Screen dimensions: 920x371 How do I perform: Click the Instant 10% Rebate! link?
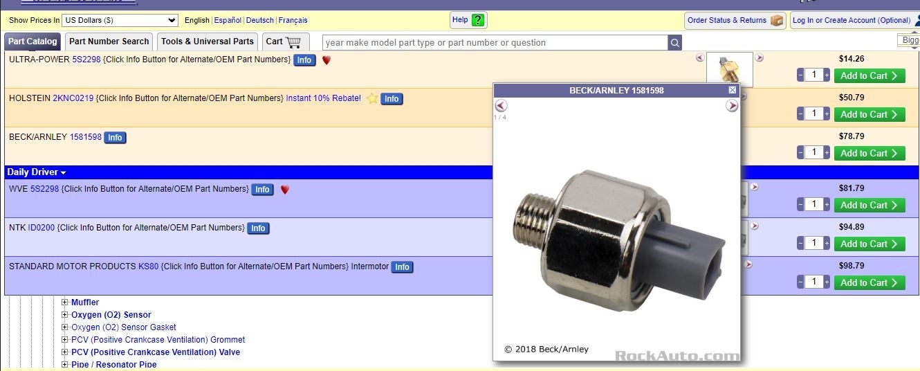point(324,98)
